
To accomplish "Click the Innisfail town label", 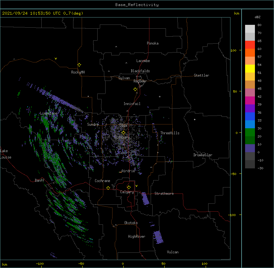I will [x=132, y=104].
